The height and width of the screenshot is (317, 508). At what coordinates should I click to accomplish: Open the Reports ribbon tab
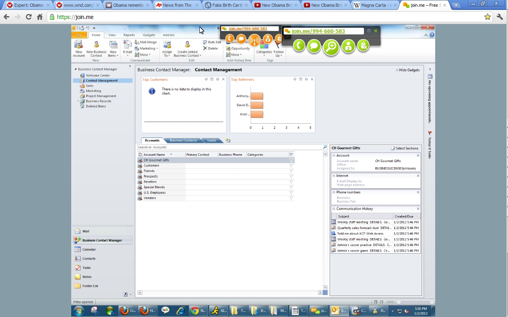(x=129, y=35)
